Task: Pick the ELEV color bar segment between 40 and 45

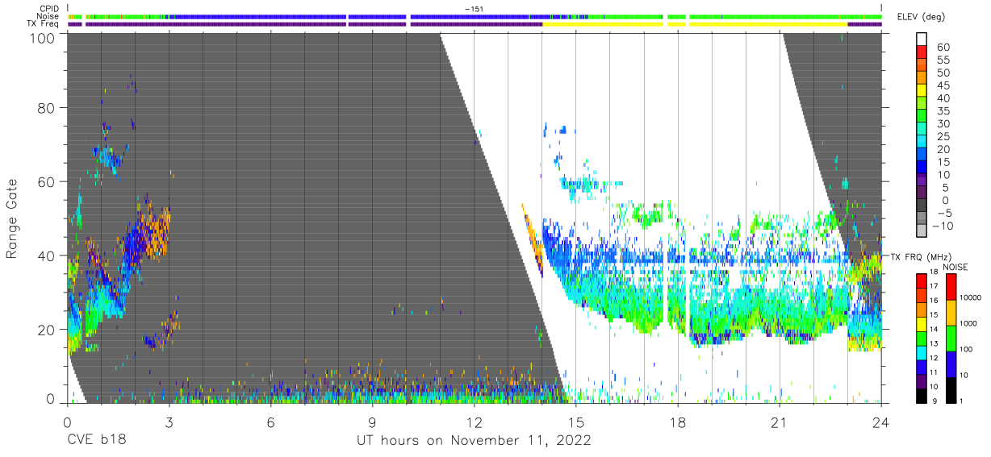Action: 922,91
